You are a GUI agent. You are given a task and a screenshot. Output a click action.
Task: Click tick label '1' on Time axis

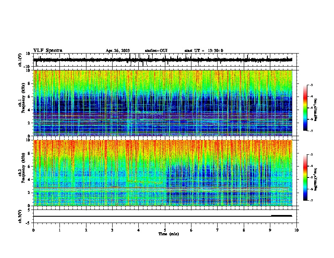click(59, 230)
